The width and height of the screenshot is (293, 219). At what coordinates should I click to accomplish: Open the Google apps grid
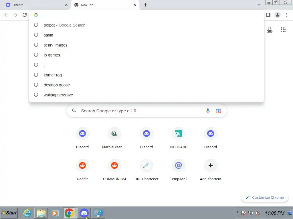[x=283, y=30]
